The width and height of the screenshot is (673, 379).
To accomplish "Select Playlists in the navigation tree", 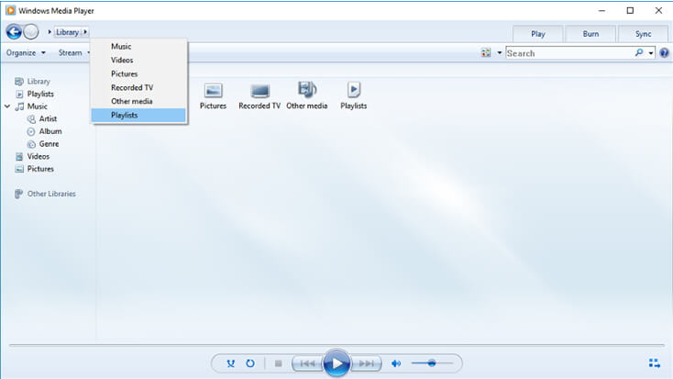I will point(40,94).
